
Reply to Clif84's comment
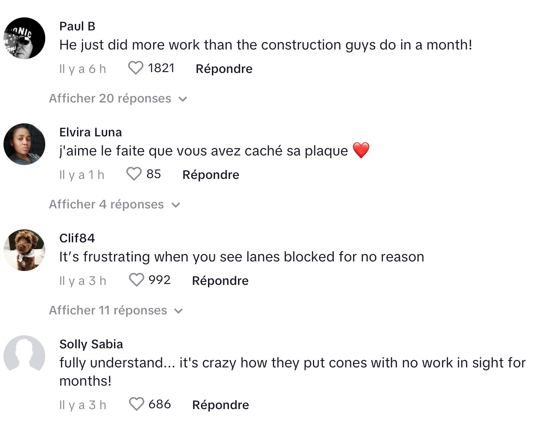tap(220, 281)
